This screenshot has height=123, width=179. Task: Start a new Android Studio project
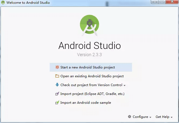tap(91, 67)
